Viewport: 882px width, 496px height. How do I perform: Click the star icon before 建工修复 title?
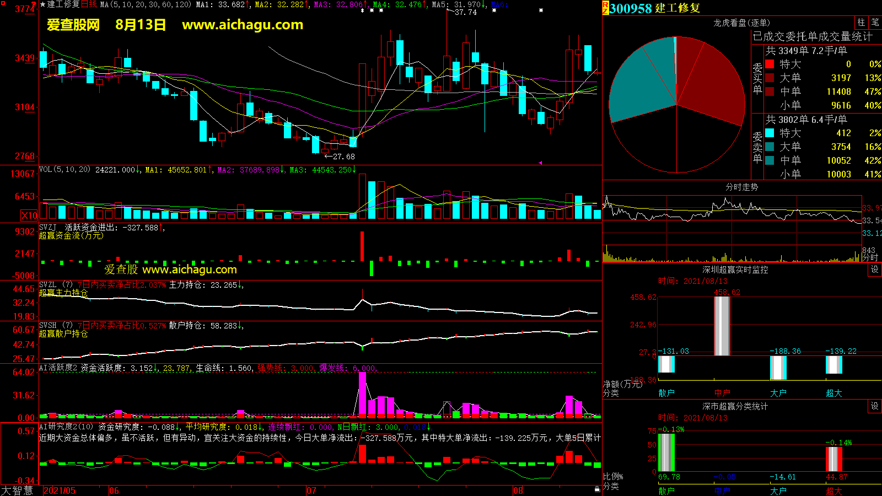click(43, 4)
